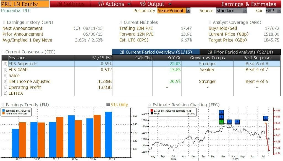Click the blue event marker numbered 2
283x161 pixels.
(x=229, y=122)
